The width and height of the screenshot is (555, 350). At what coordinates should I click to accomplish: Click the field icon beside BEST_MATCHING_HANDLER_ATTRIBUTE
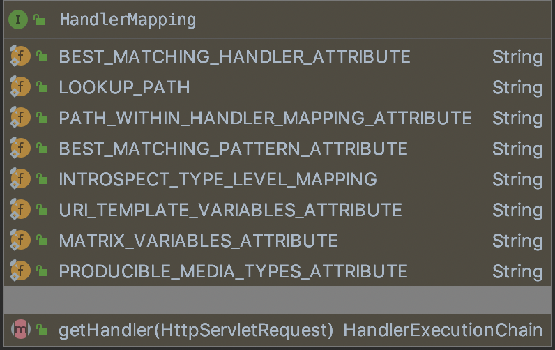click(20, 57)
